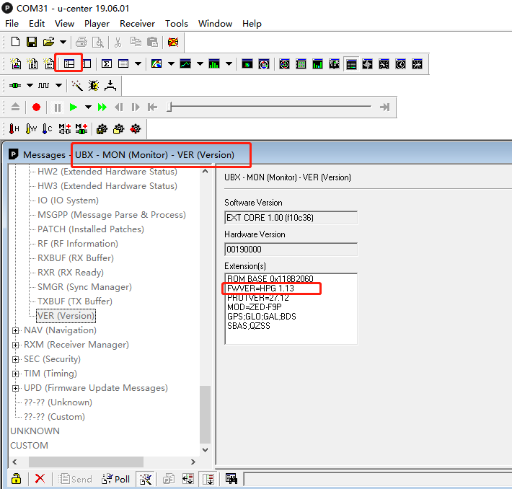Screen dimensions: 512x489
Task: Select PATCH (Installed Patches) tree item
Action: (x=91, y=229)
